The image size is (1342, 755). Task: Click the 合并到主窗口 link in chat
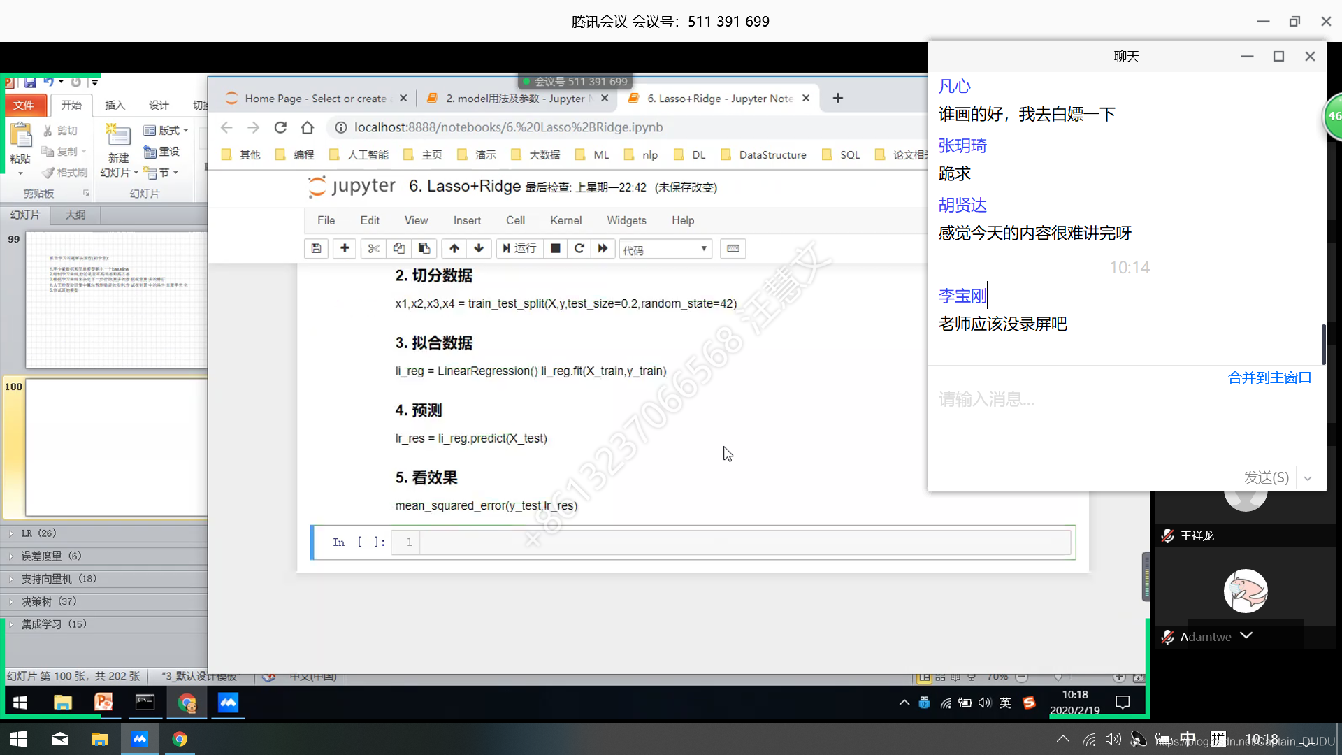(x=1269, y=377)
